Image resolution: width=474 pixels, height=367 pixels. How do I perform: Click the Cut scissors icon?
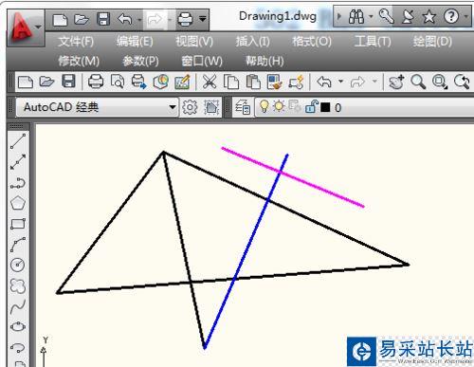coord(210,82)
